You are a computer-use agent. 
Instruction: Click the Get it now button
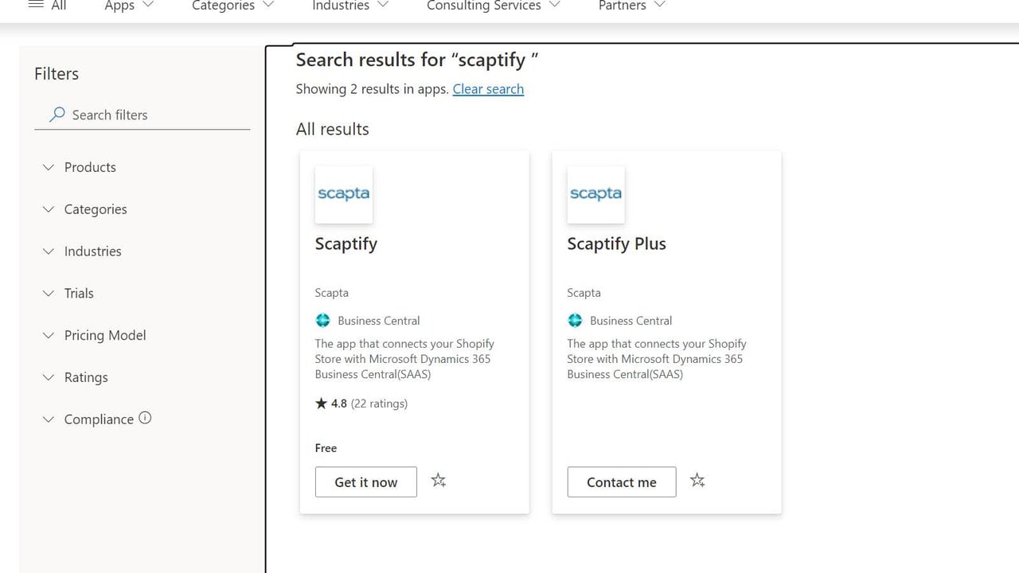tap(366, 482)
